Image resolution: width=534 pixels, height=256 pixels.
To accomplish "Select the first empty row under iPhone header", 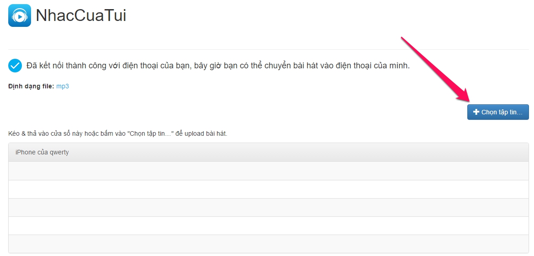I will tap(268, 171).
